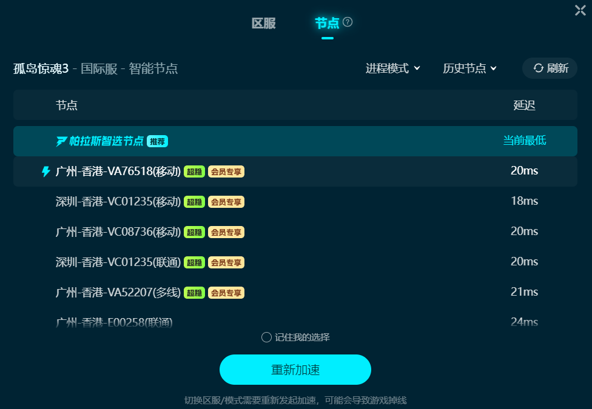The width and height of the screenshot is (592, 409).
Task: Select the 节点 tab
Action: click(327, 24)
